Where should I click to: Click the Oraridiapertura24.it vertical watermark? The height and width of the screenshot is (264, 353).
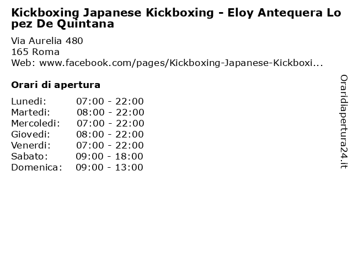point(344,122)
